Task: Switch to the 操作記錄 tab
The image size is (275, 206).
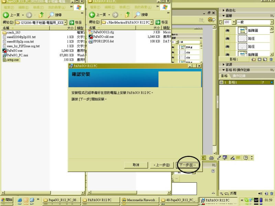Action: 239,76
